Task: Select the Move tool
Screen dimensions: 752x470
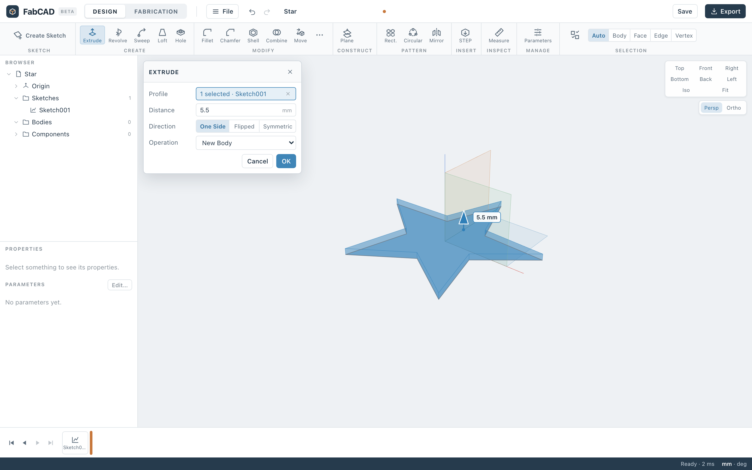Action: click(300, 36)
